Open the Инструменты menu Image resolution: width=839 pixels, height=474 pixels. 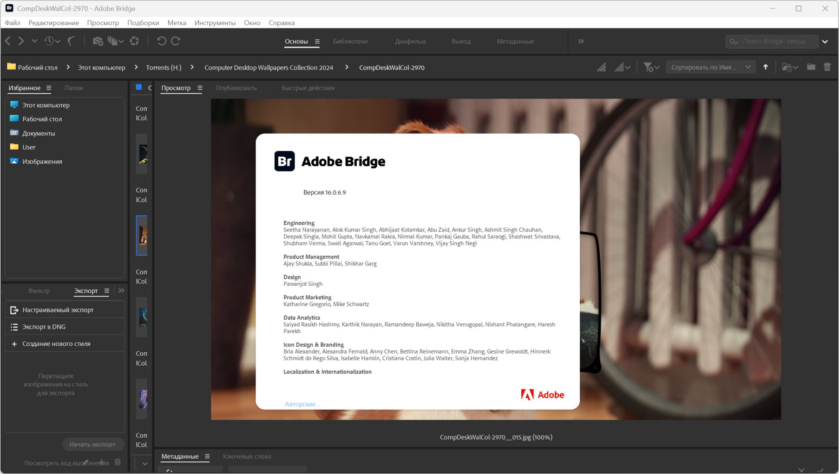click(215, 23)
